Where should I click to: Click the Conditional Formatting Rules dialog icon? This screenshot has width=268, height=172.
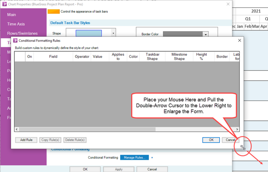click(15, 40)
